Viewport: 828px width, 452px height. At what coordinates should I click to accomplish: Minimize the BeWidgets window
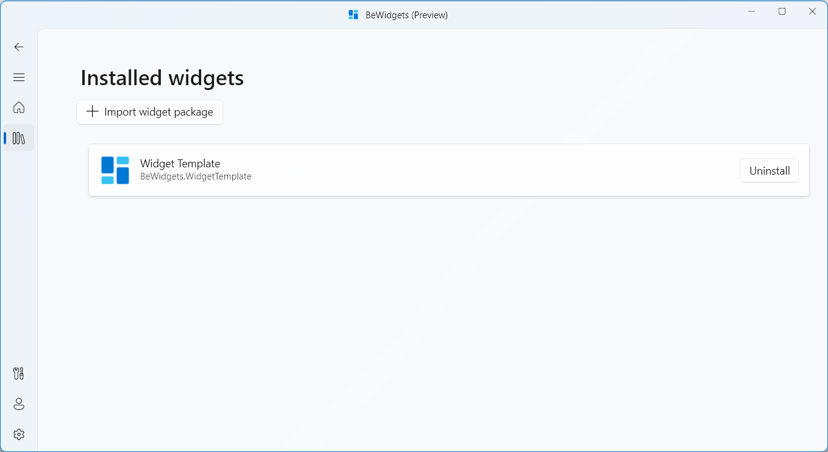click(x=751, y=11)
